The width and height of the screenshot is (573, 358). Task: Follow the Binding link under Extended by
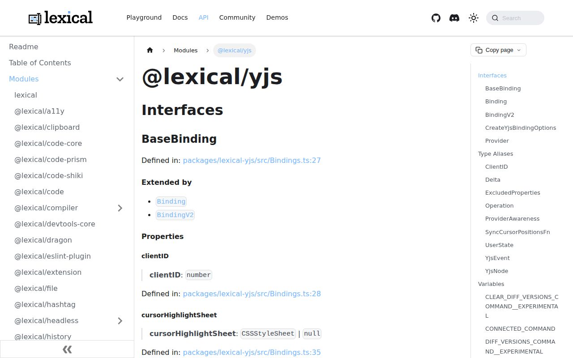pos(171,201)
